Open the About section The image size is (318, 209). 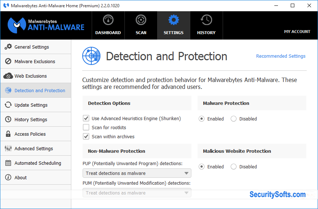(36, 177)
